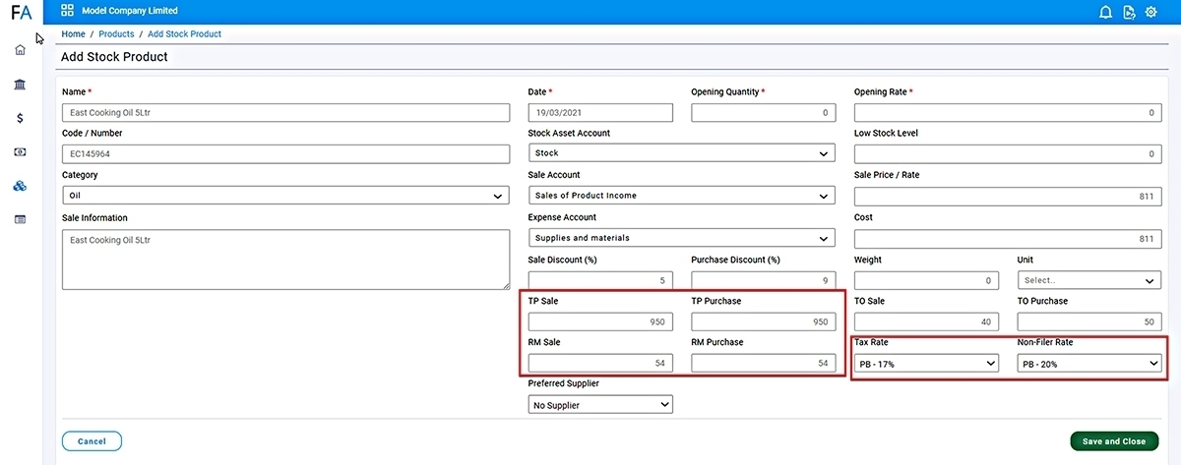Open the dollar sales sidebar icon
The image size is (1181, 465).
tap(21, 118)
